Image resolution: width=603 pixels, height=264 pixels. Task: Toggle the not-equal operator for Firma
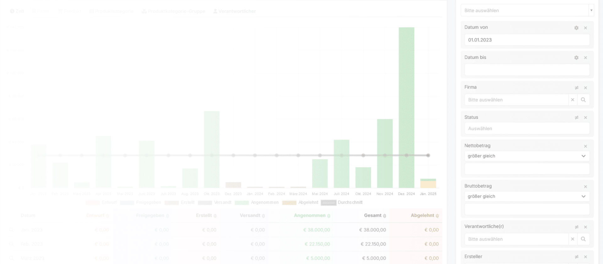[x=576, y=88]
